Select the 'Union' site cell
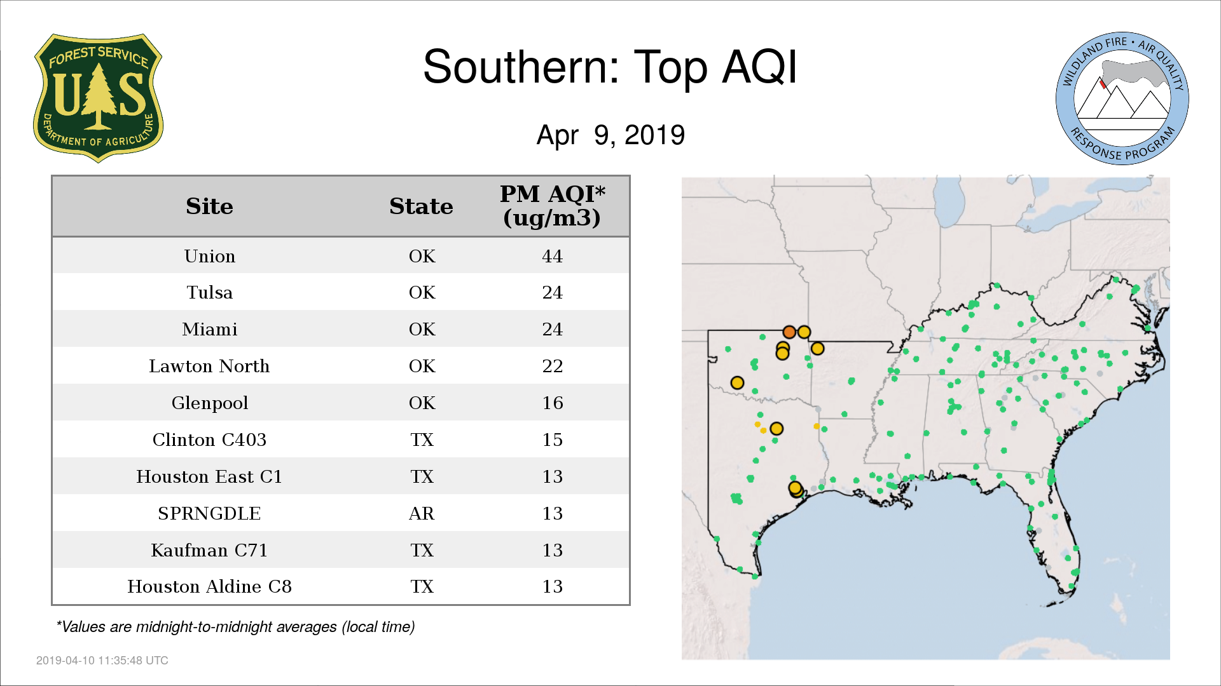The width and height of the screenshot is (1221, 686). [x=210, y=256]
